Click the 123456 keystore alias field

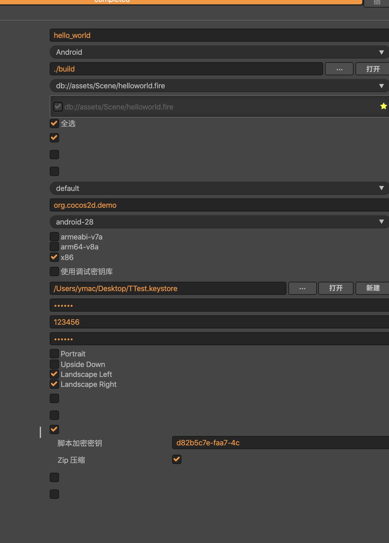pos(219,322)
